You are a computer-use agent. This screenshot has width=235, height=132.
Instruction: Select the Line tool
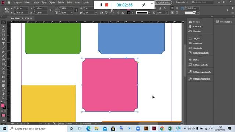tap(3, 48)
